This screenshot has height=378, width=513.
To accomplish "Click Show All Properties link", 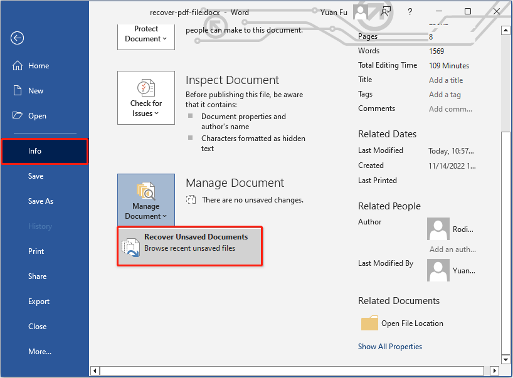I will click(390, 347).
